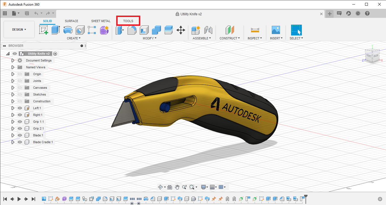This screenshot has width=386, height=205.
Task: Open the DESIGN workspace dropdown
Action: pyautogui.click(x=19, y=29)
